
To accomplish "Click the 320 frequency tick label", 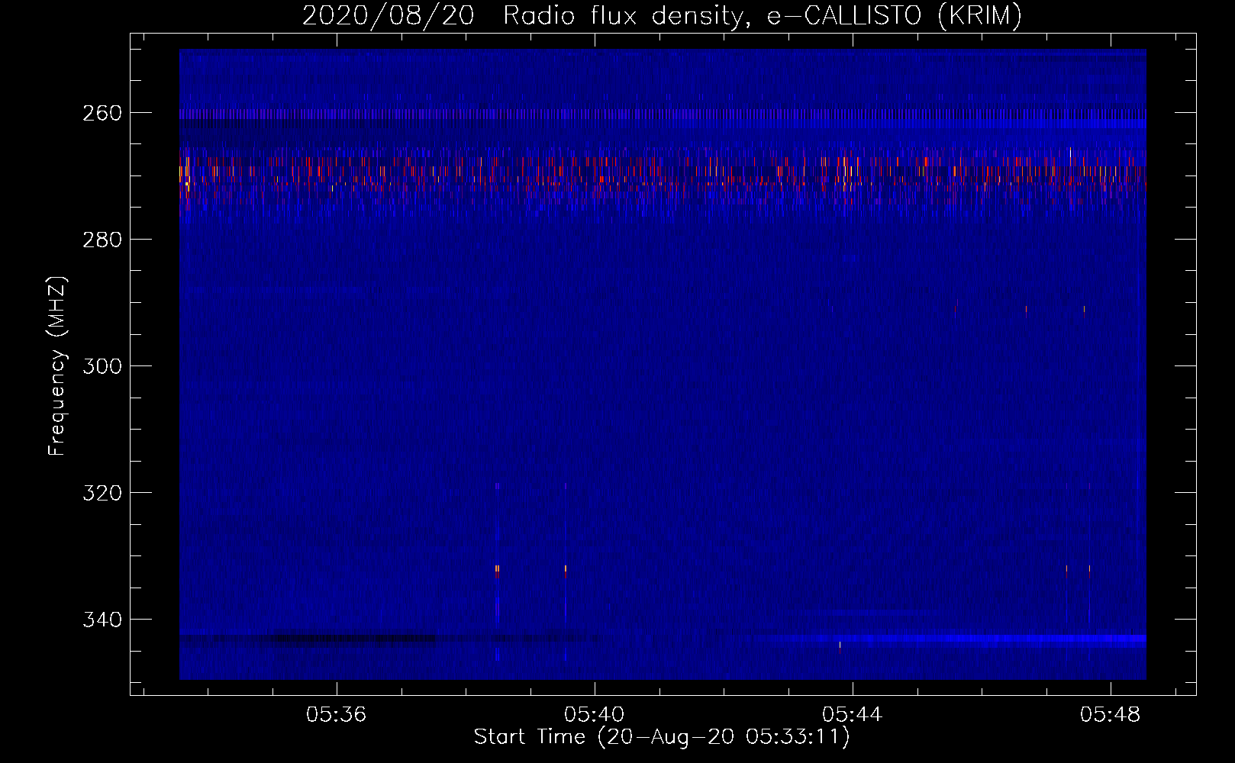I will coord(102,493).
